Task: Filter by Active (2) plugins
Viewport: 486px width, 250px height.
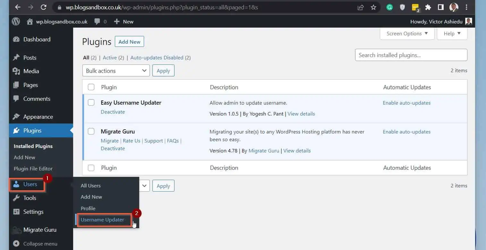Action: coord(113,58)
